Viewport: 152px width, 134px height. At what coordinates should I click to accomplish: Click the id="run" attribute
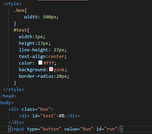coord(107,129)
